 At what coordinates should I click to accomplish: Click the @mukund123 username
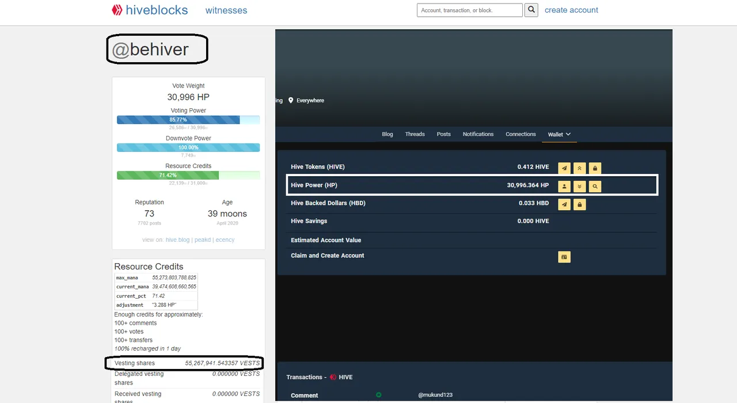[x=435, y=395]
